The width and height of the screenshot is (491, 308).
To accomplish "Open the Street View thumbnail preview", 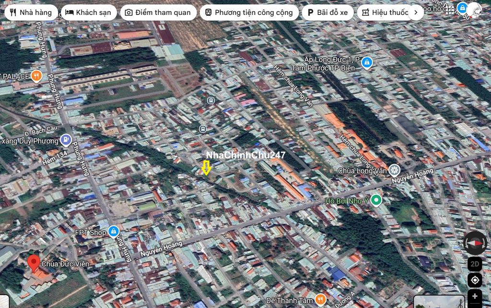I will point(439,302).
